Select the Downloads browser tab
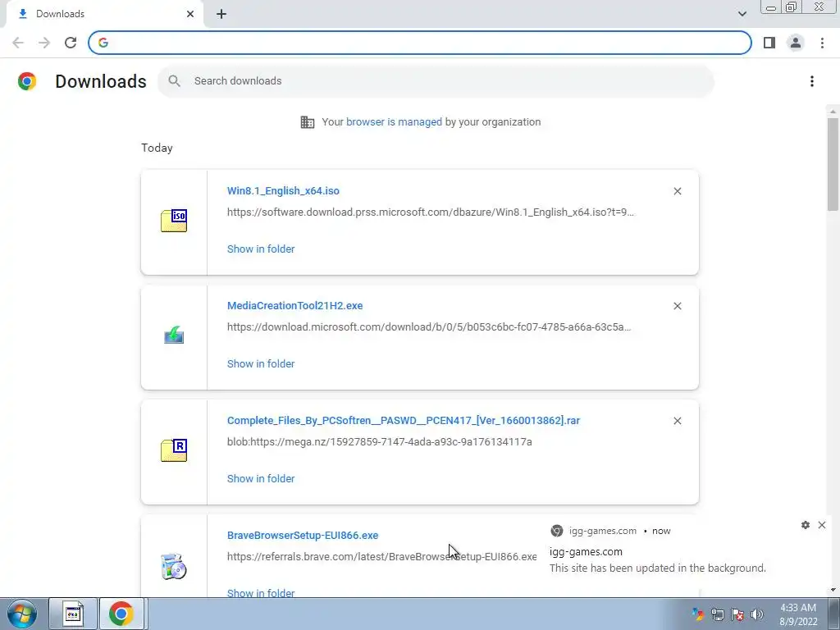 104,14
